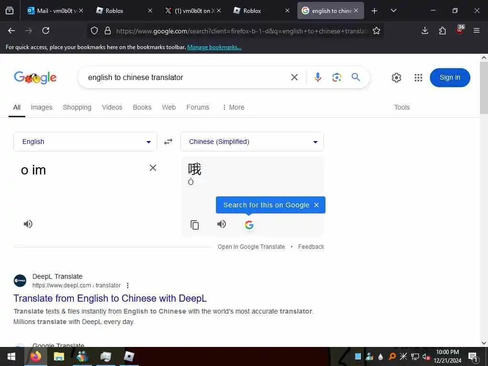Image resolution: width=488 pixels, height=366 pixels.
Task: Clear the Google search box text
Action: [295, 77]
